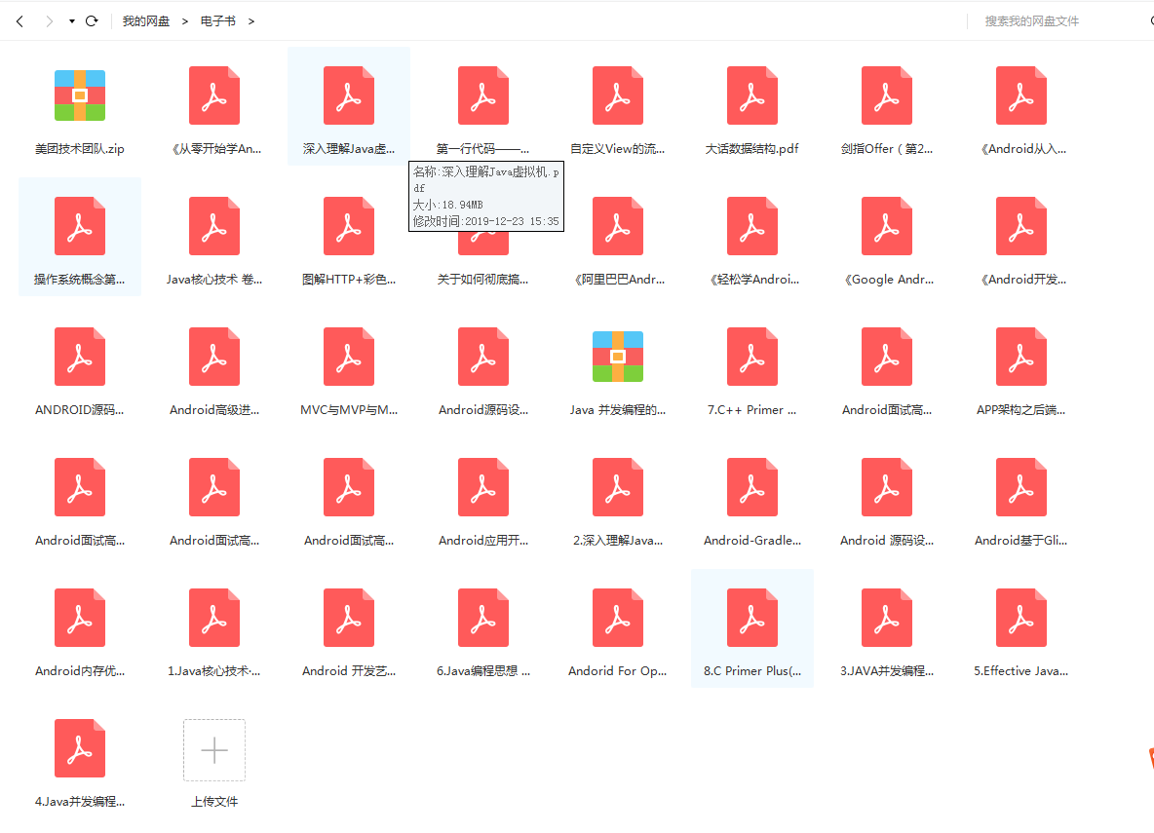1154x833 pixels.
Task: Select the 深入理解Java虚... PDF icon
Action: [349, 95]
